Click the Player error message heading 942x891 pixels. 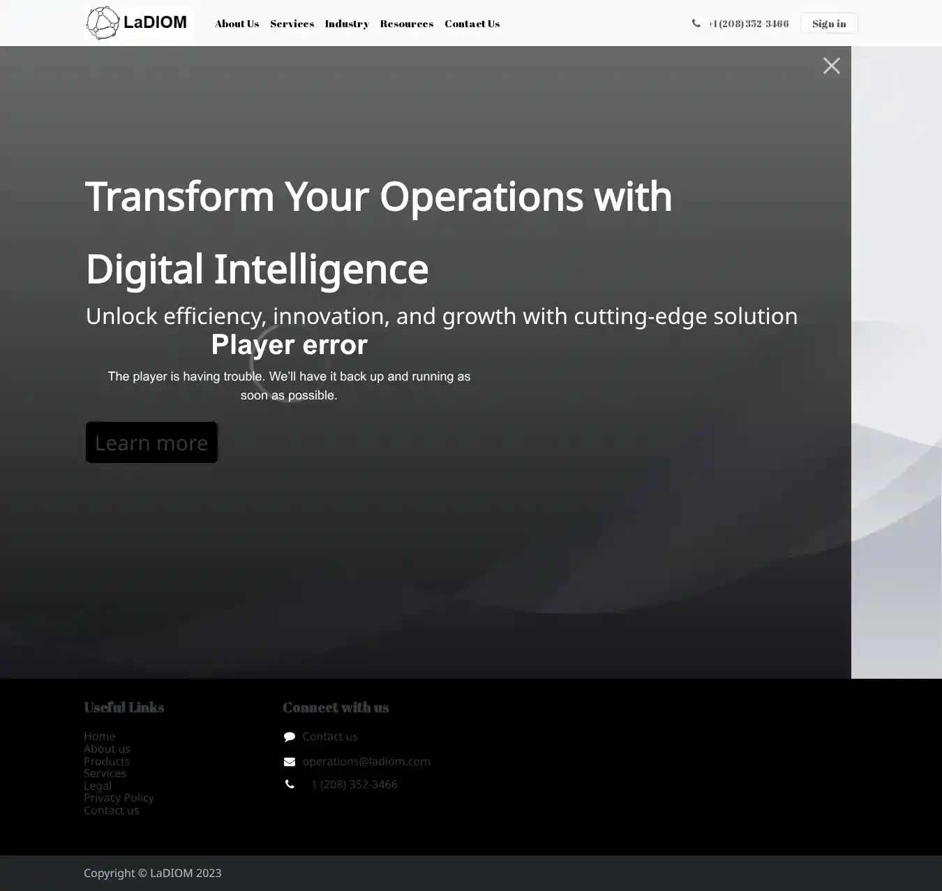click(289, 345)
